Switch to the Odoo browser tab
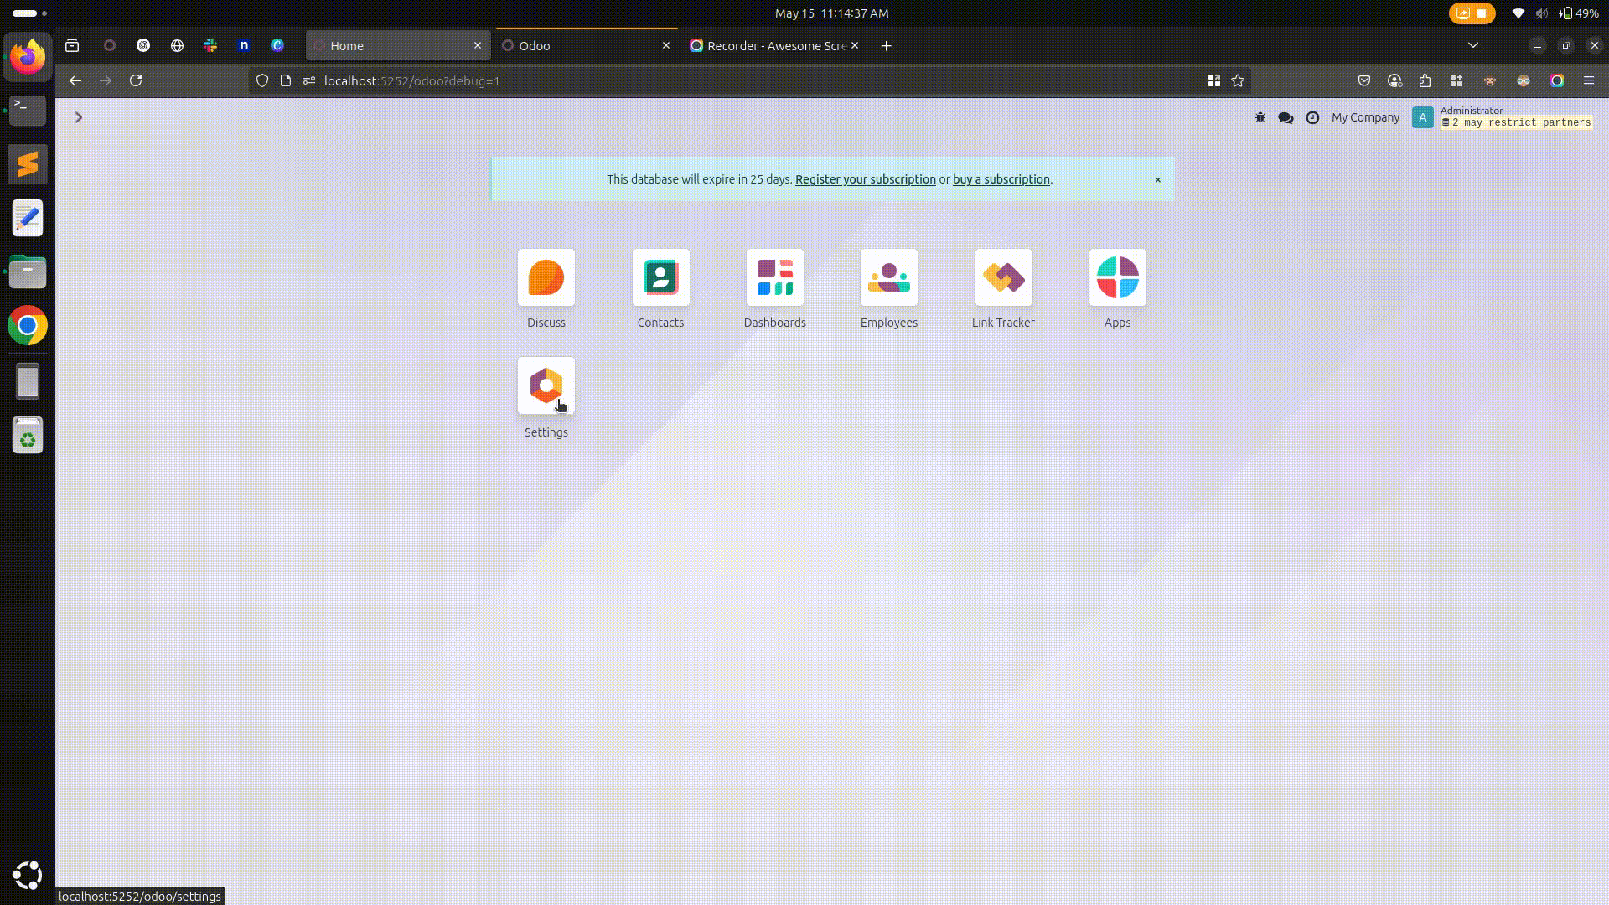The height and width of the screenshot is (905, 1609). click(587, 45)
